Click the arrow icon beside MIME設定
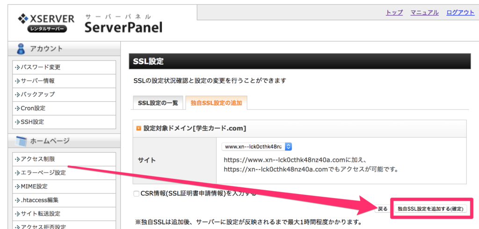The image size is (479, 229). pos(17,186)
